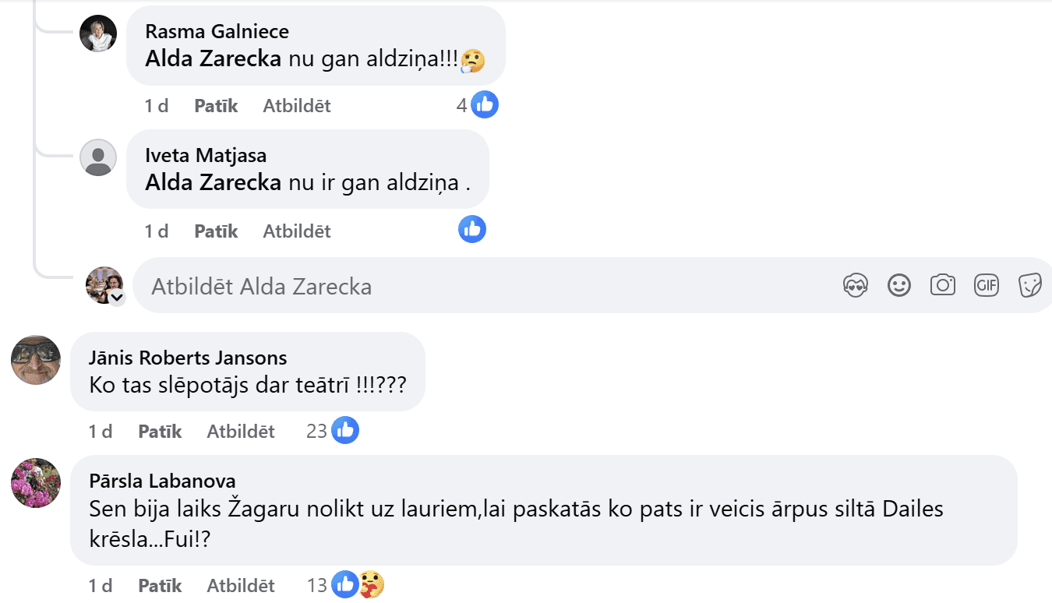Insert a GIF into the reply

coord(987,286)
